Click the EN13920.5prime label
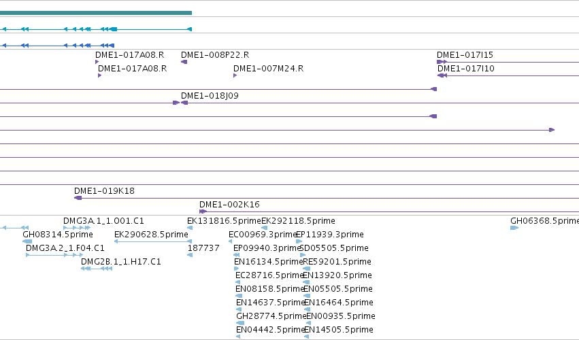 [x=337, y=276]
